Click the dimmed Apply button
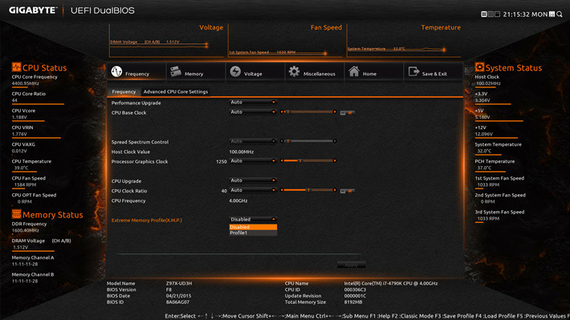The height and width of the screenshot is (320, 570). (x=351, y=265)
